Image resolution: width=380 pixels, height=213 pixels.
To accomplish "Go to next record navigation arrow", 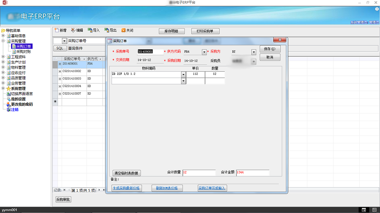I will tap(99, 190).
